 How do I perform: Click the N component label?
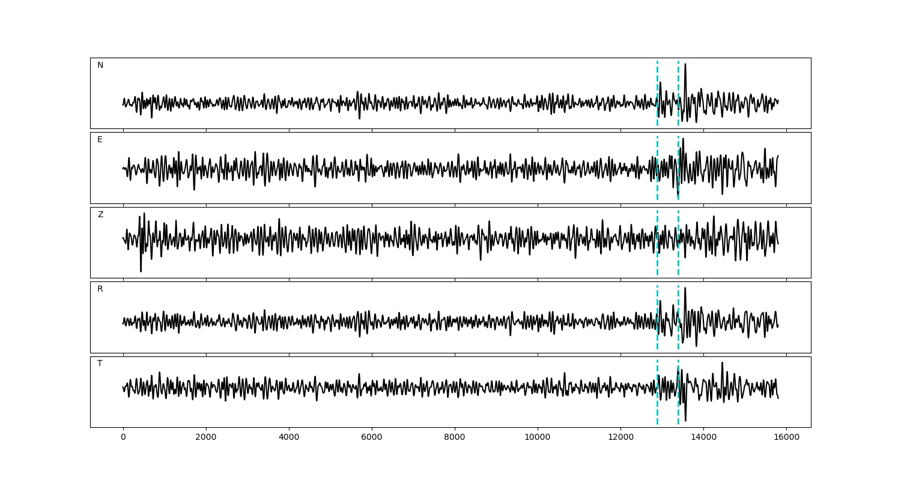pos(100,65)
